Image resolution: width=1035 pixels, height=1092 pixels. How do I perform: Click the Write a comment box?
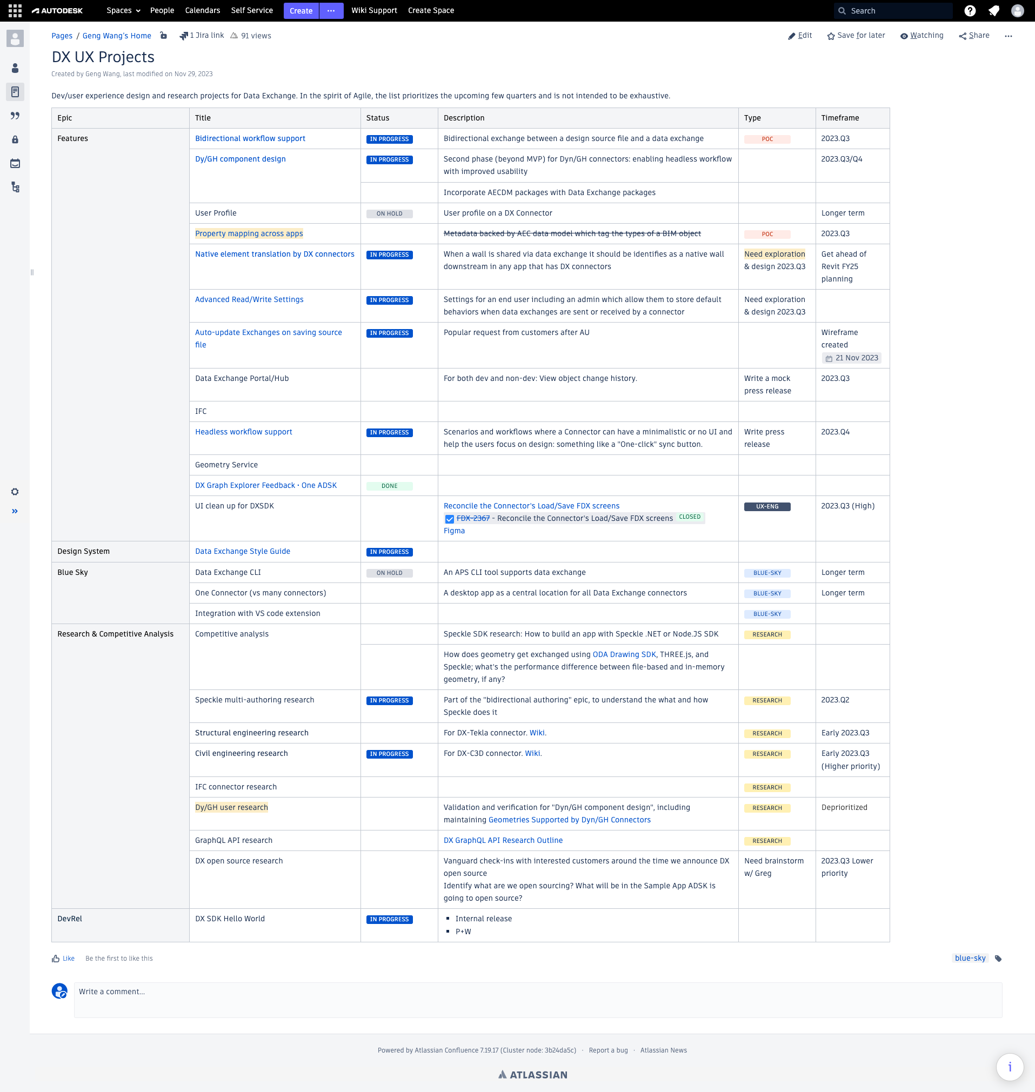click(x=538, y=1000)
